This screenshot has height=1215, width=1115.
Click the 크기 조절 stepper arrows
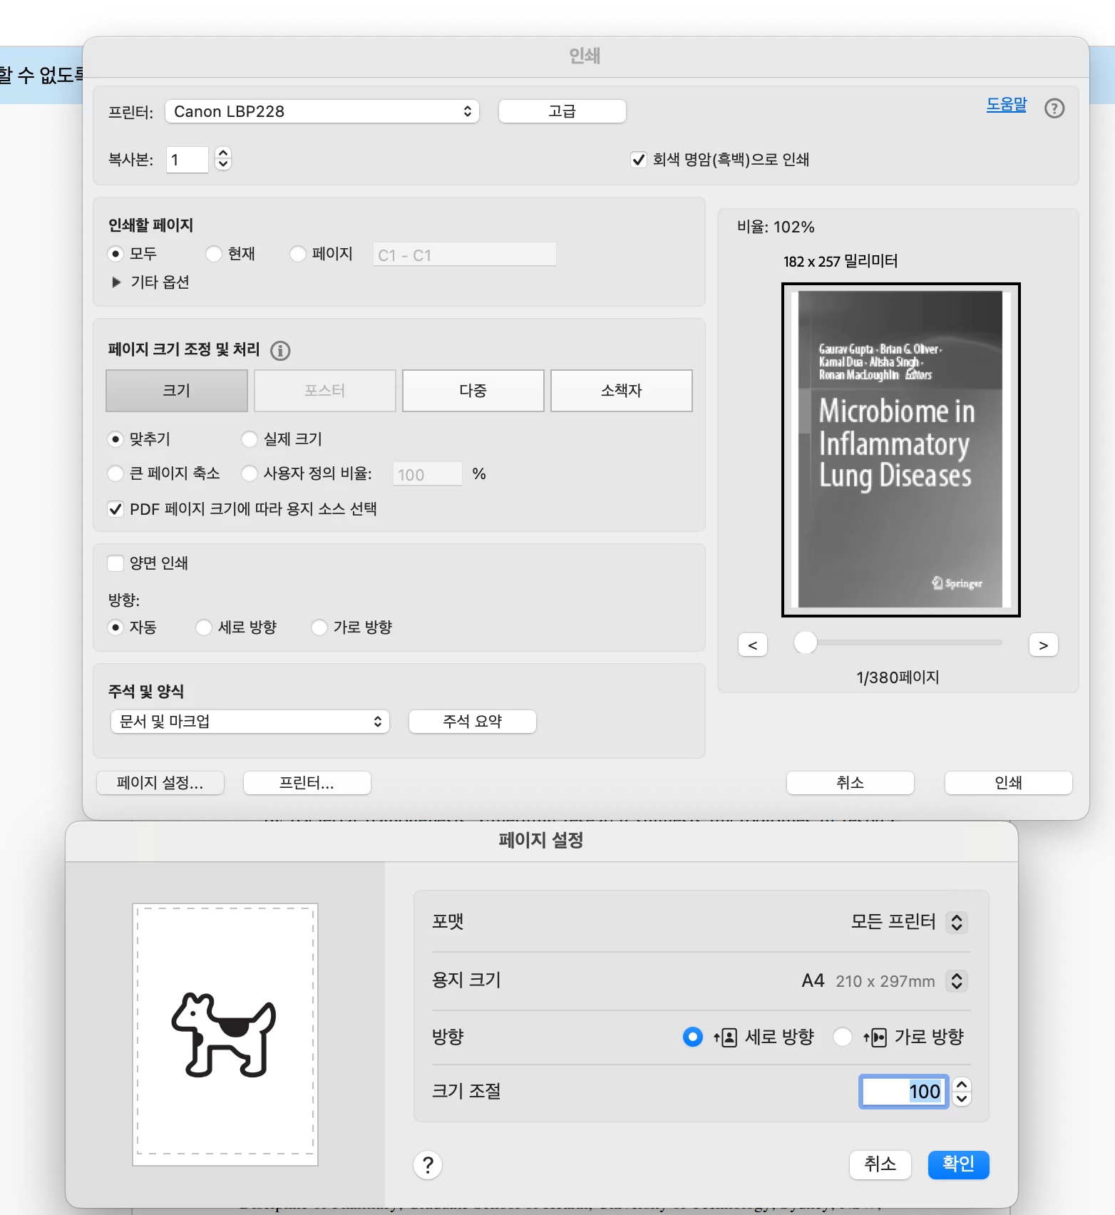point(962,1091)
